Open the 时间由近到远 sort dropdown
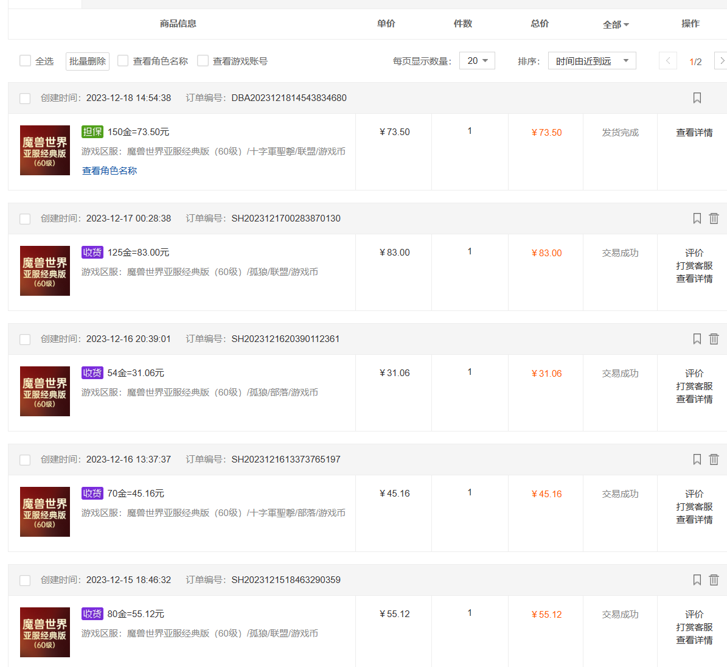 [591, 61]
